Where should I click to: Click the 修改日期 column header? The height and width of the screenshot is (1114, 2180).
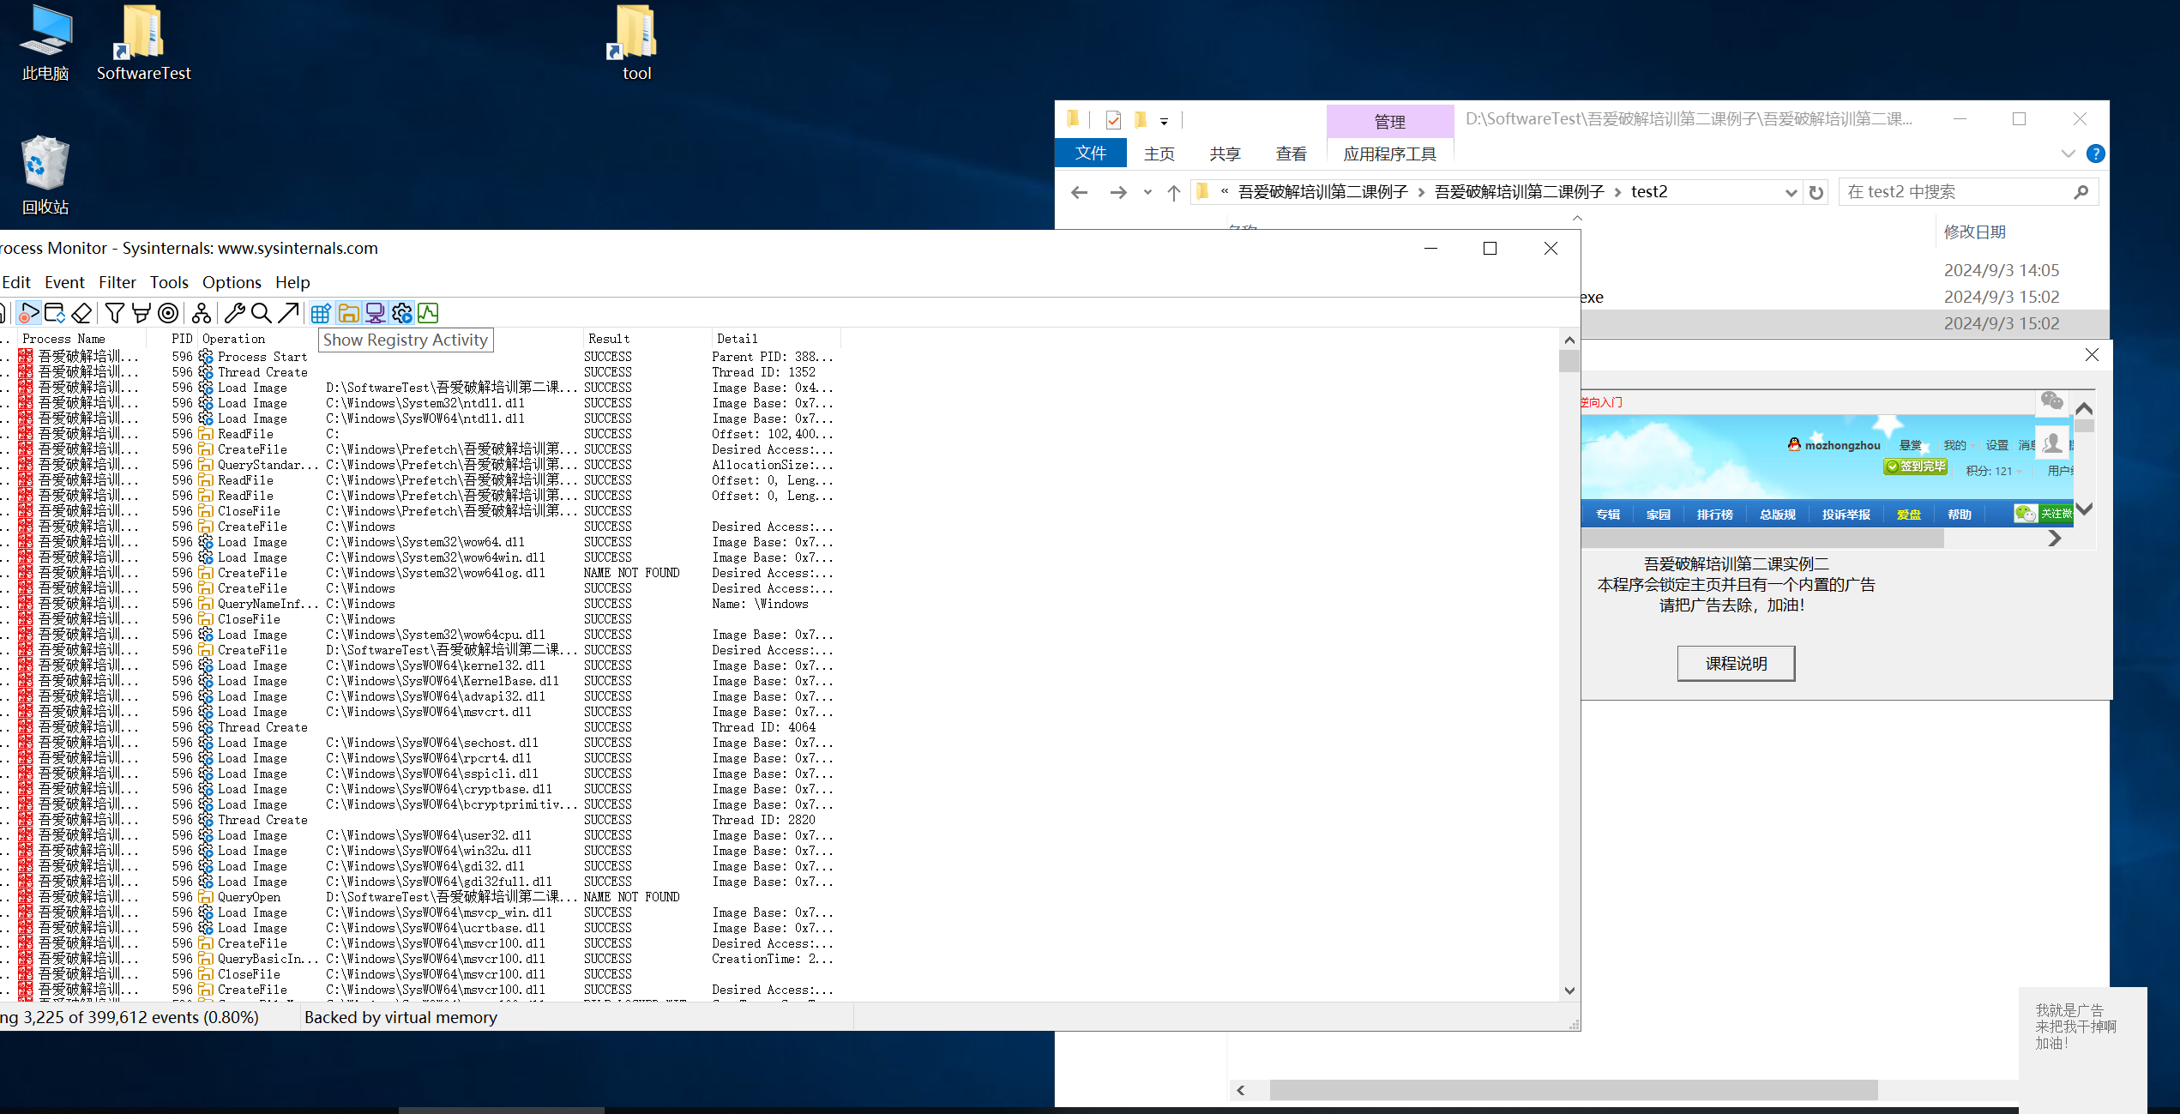(1974, 232)
